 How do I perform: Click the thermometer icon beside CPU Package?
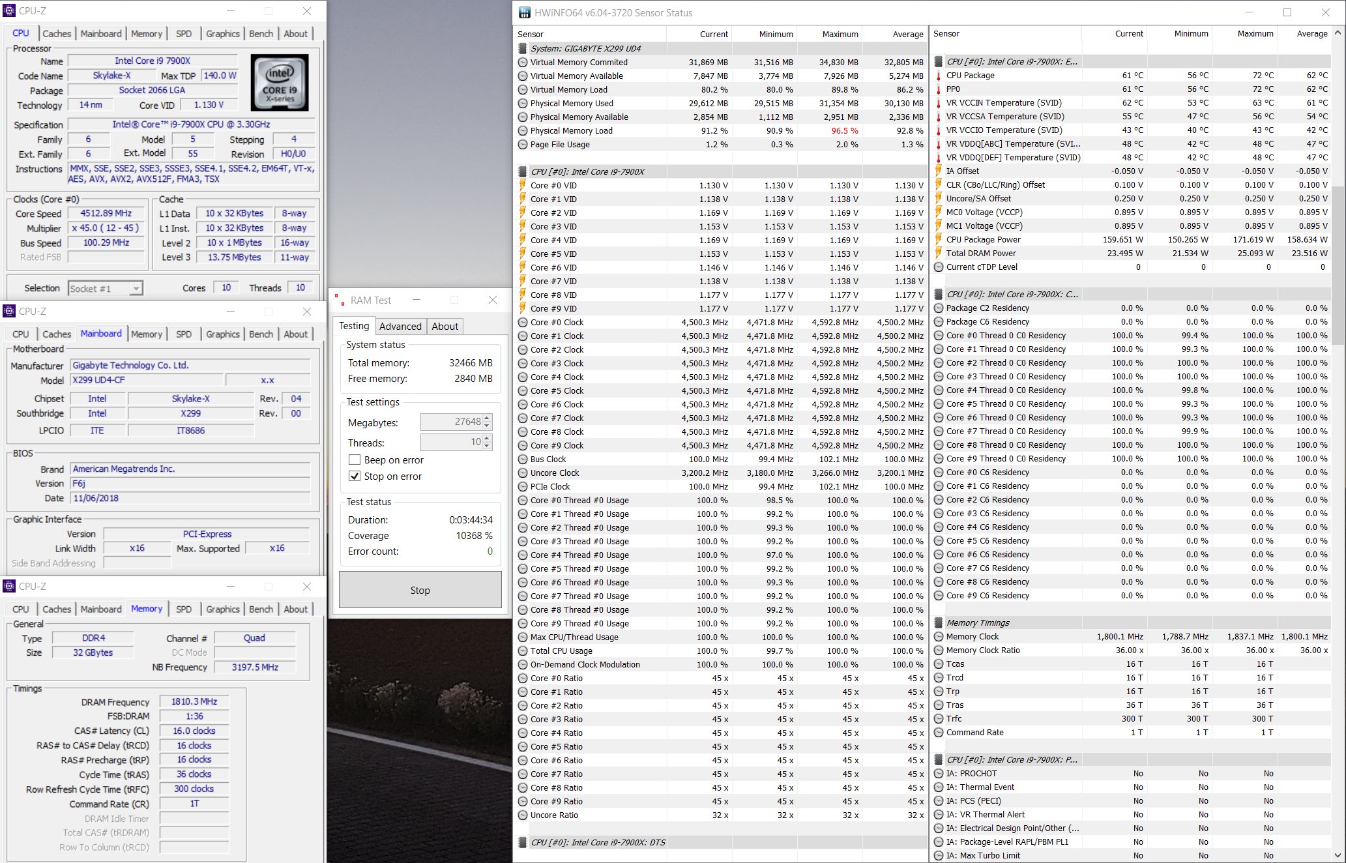pos(939,76)
